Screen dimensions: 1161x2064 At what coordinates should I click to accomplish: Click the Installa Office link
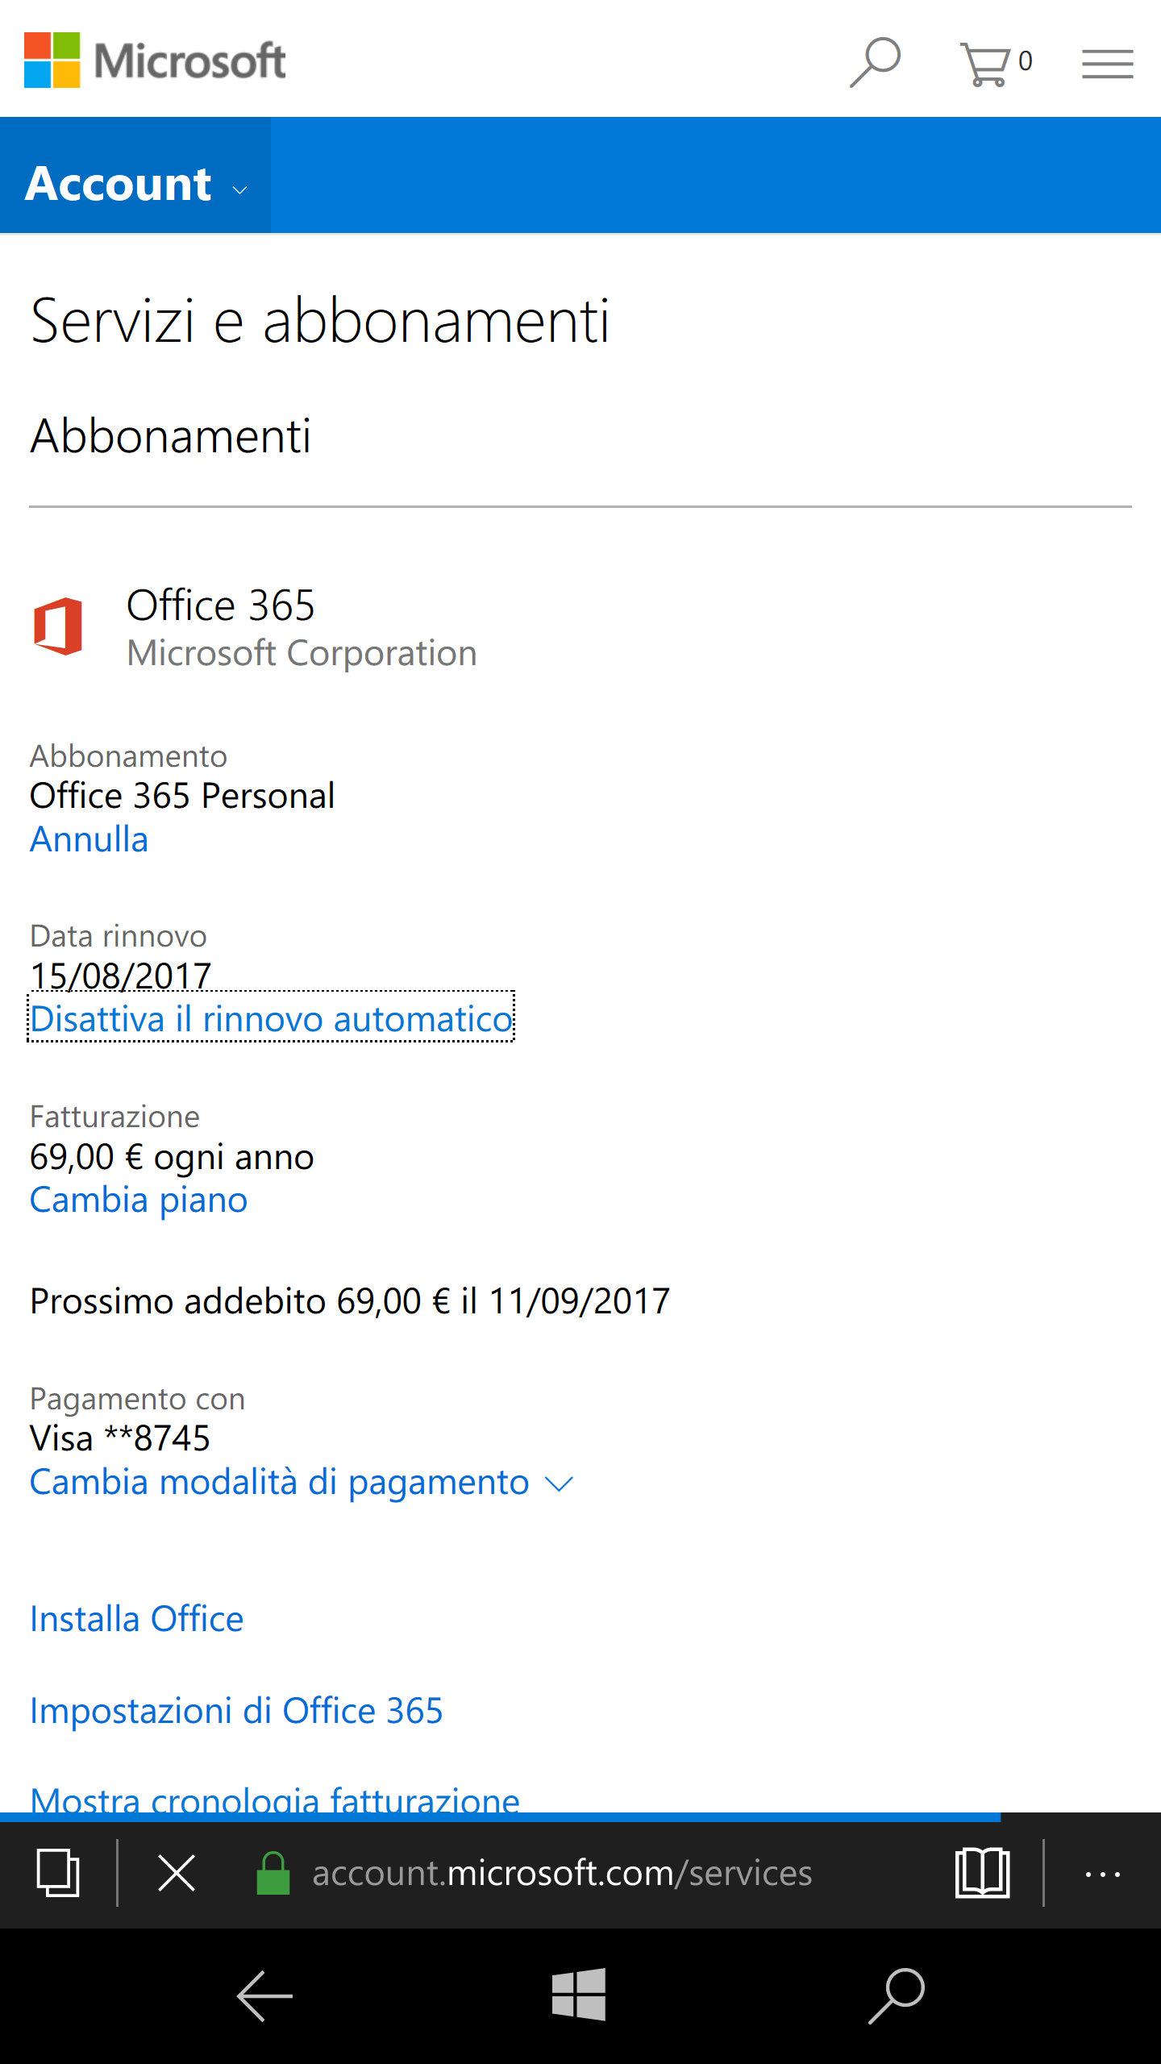point(136,1619)
